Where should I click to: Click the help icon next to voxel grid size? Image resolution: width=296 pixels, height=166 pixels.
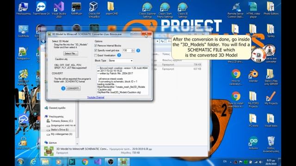pos(138,50)
